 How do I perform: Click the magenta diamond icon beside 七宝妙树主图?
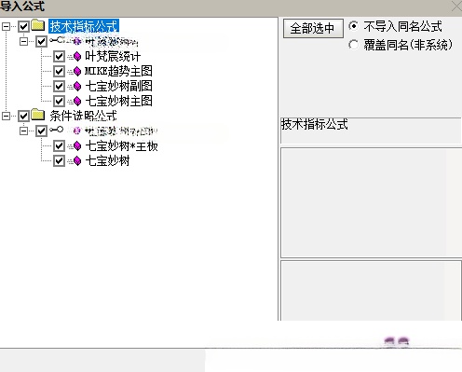click(x=77, y=101)
